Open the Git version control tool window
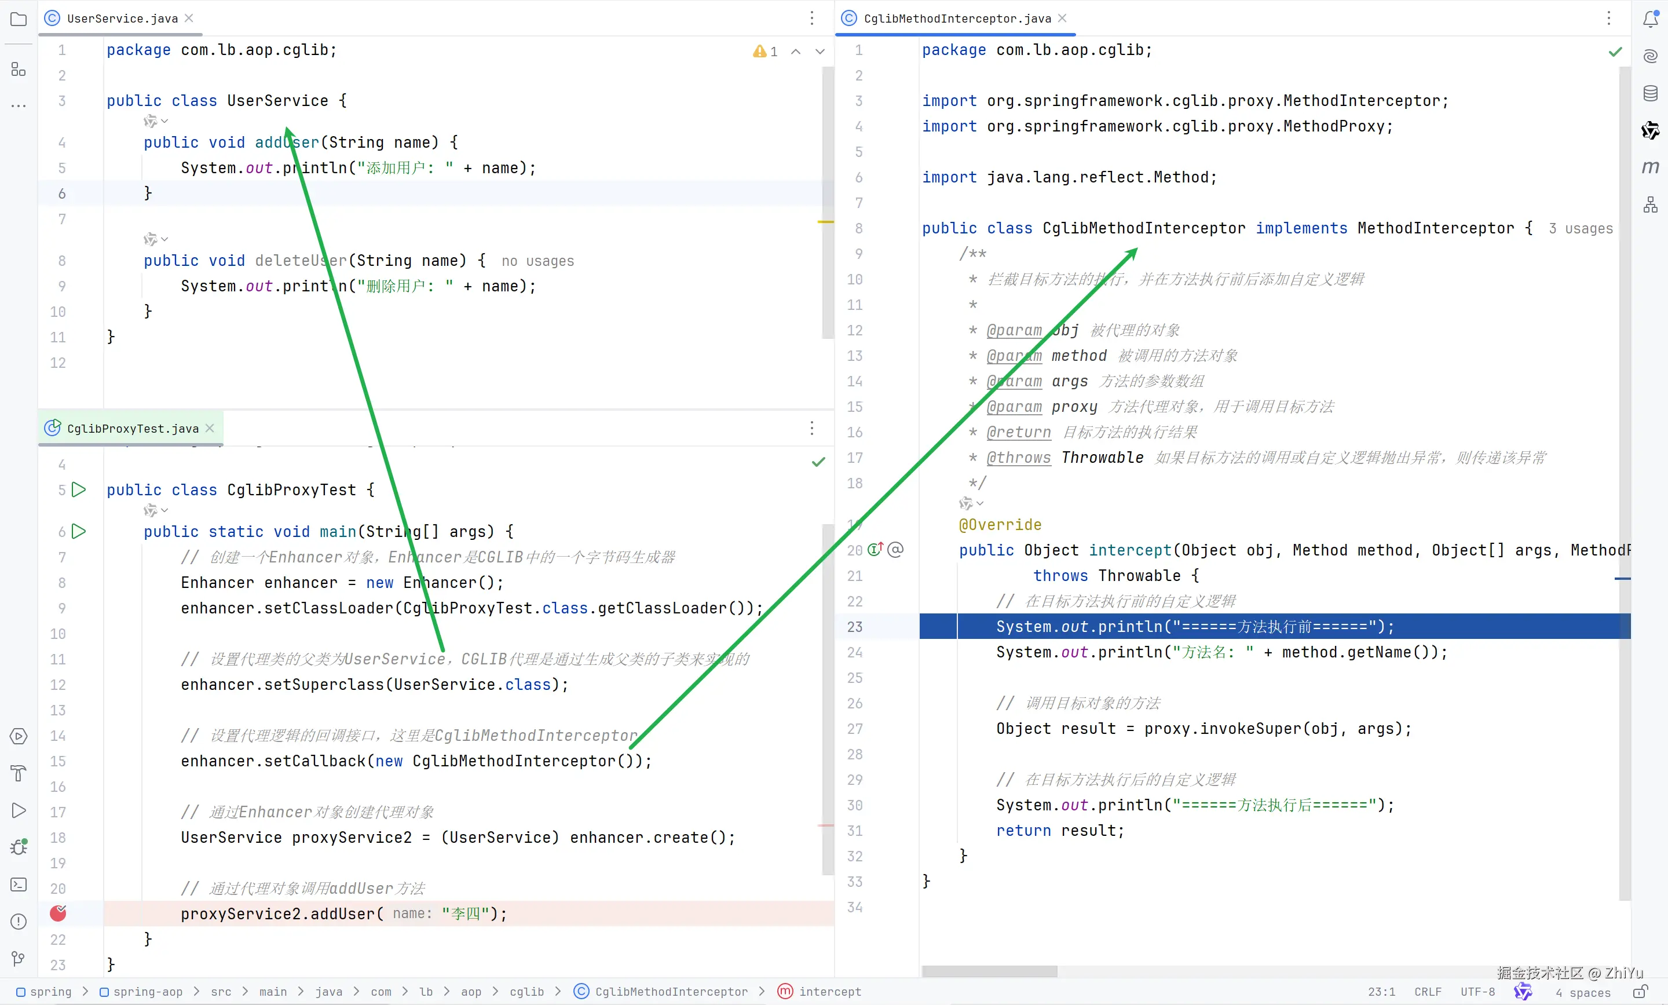This screenshot has width=1668, height=1005. click(19, 958)
